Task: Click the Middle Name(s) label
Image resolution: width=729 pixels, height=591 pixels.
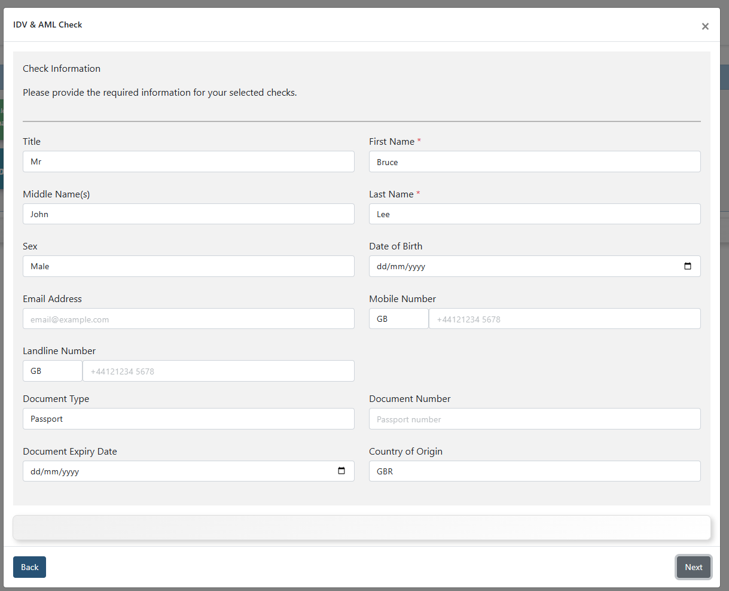Action: [x=56, y=194]
